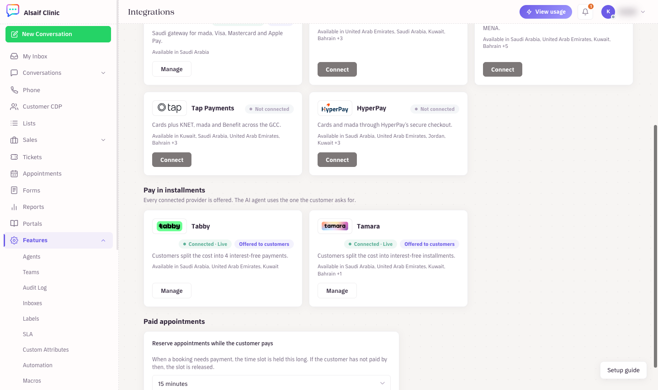The height and width of the screenshot is (390, 658).
Task: Collapse the Features section chevron
Action: click(x=103, y=240)
